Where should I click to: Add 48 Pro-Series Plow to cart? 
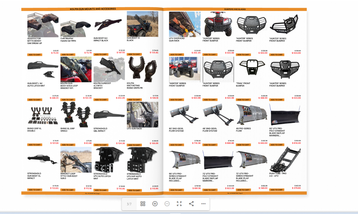click(x=243, y=145)
